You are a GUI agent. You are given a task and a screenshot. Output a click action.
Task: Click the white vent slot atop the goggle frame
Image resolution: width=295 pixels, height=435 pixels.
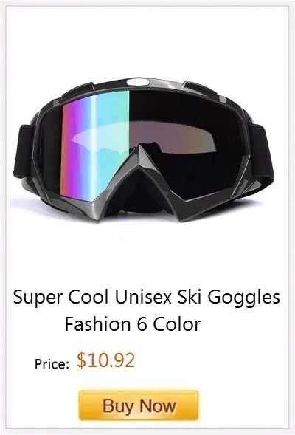(x=138, y=81)
